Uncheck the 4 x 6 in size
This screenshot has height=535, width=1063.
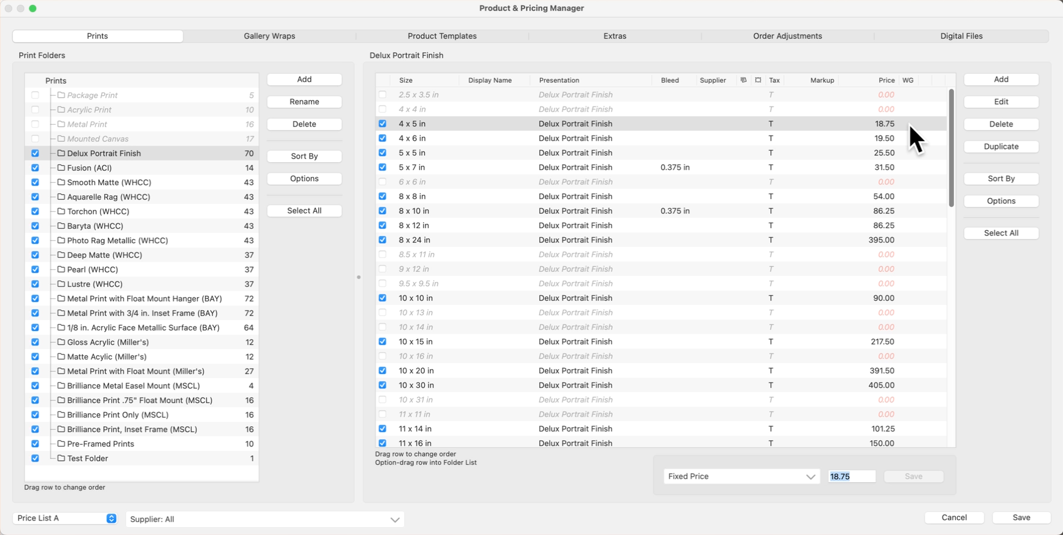pyautogui.click(x=382, y=138)
